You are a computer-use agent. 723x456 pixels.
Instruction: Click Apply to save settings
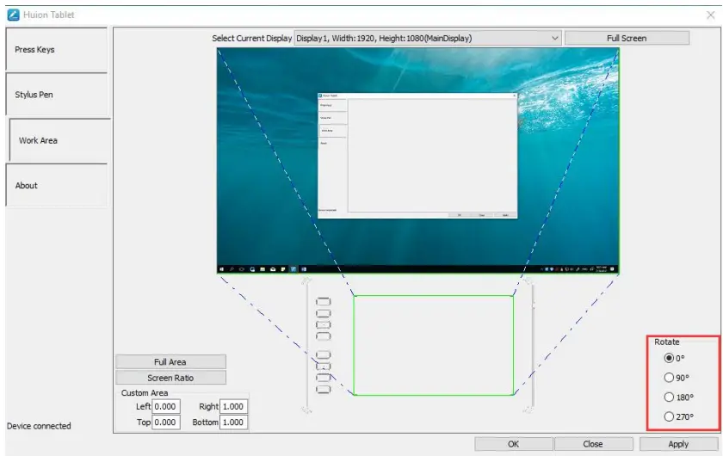[678, 444]
